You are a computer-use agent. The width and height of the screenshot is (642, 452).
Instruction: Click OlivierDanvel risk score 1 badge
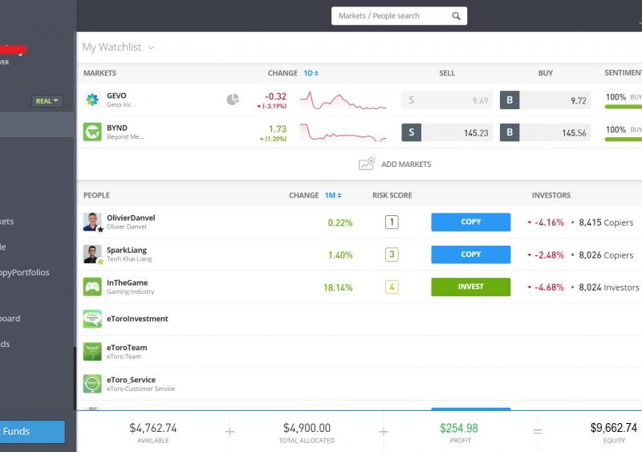click(x=392, y=222)
